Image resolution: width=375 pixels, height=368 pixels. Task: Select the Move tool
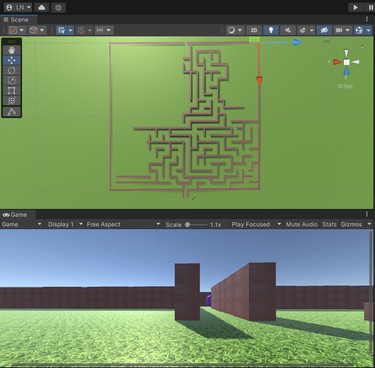[12, 60]
